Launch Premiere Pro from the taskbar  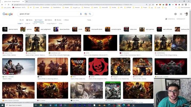tap(75, 105)
